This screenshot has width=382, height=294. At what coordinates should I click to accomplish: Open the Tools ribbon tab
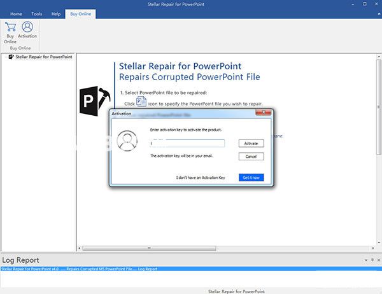[36, 14]
